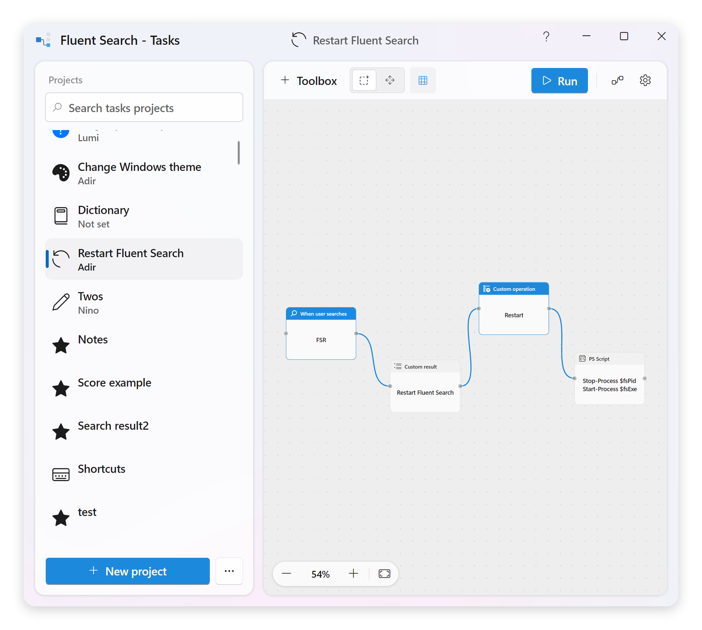702x630 pixels.
Task: Click the FSR text in trigger node
Action: point(321,340)
